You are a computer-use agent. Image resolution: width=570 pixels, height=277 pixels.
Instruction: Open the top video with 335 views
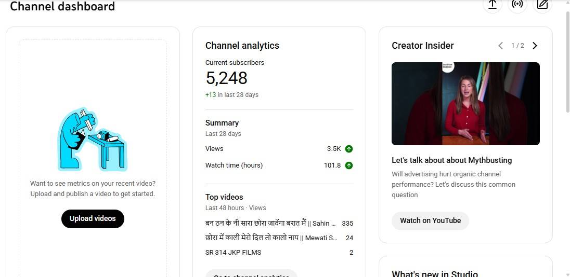point(270,224)
